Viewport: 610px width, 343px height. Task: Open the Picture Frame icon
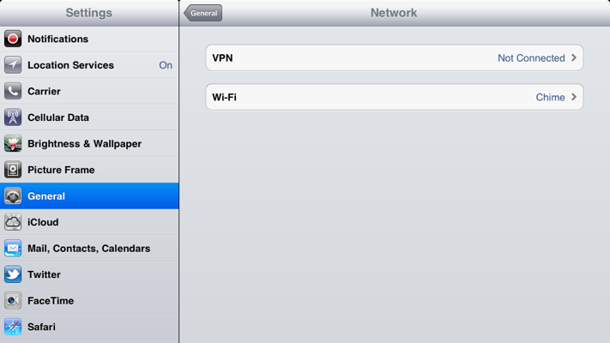[x=13, y=170]
